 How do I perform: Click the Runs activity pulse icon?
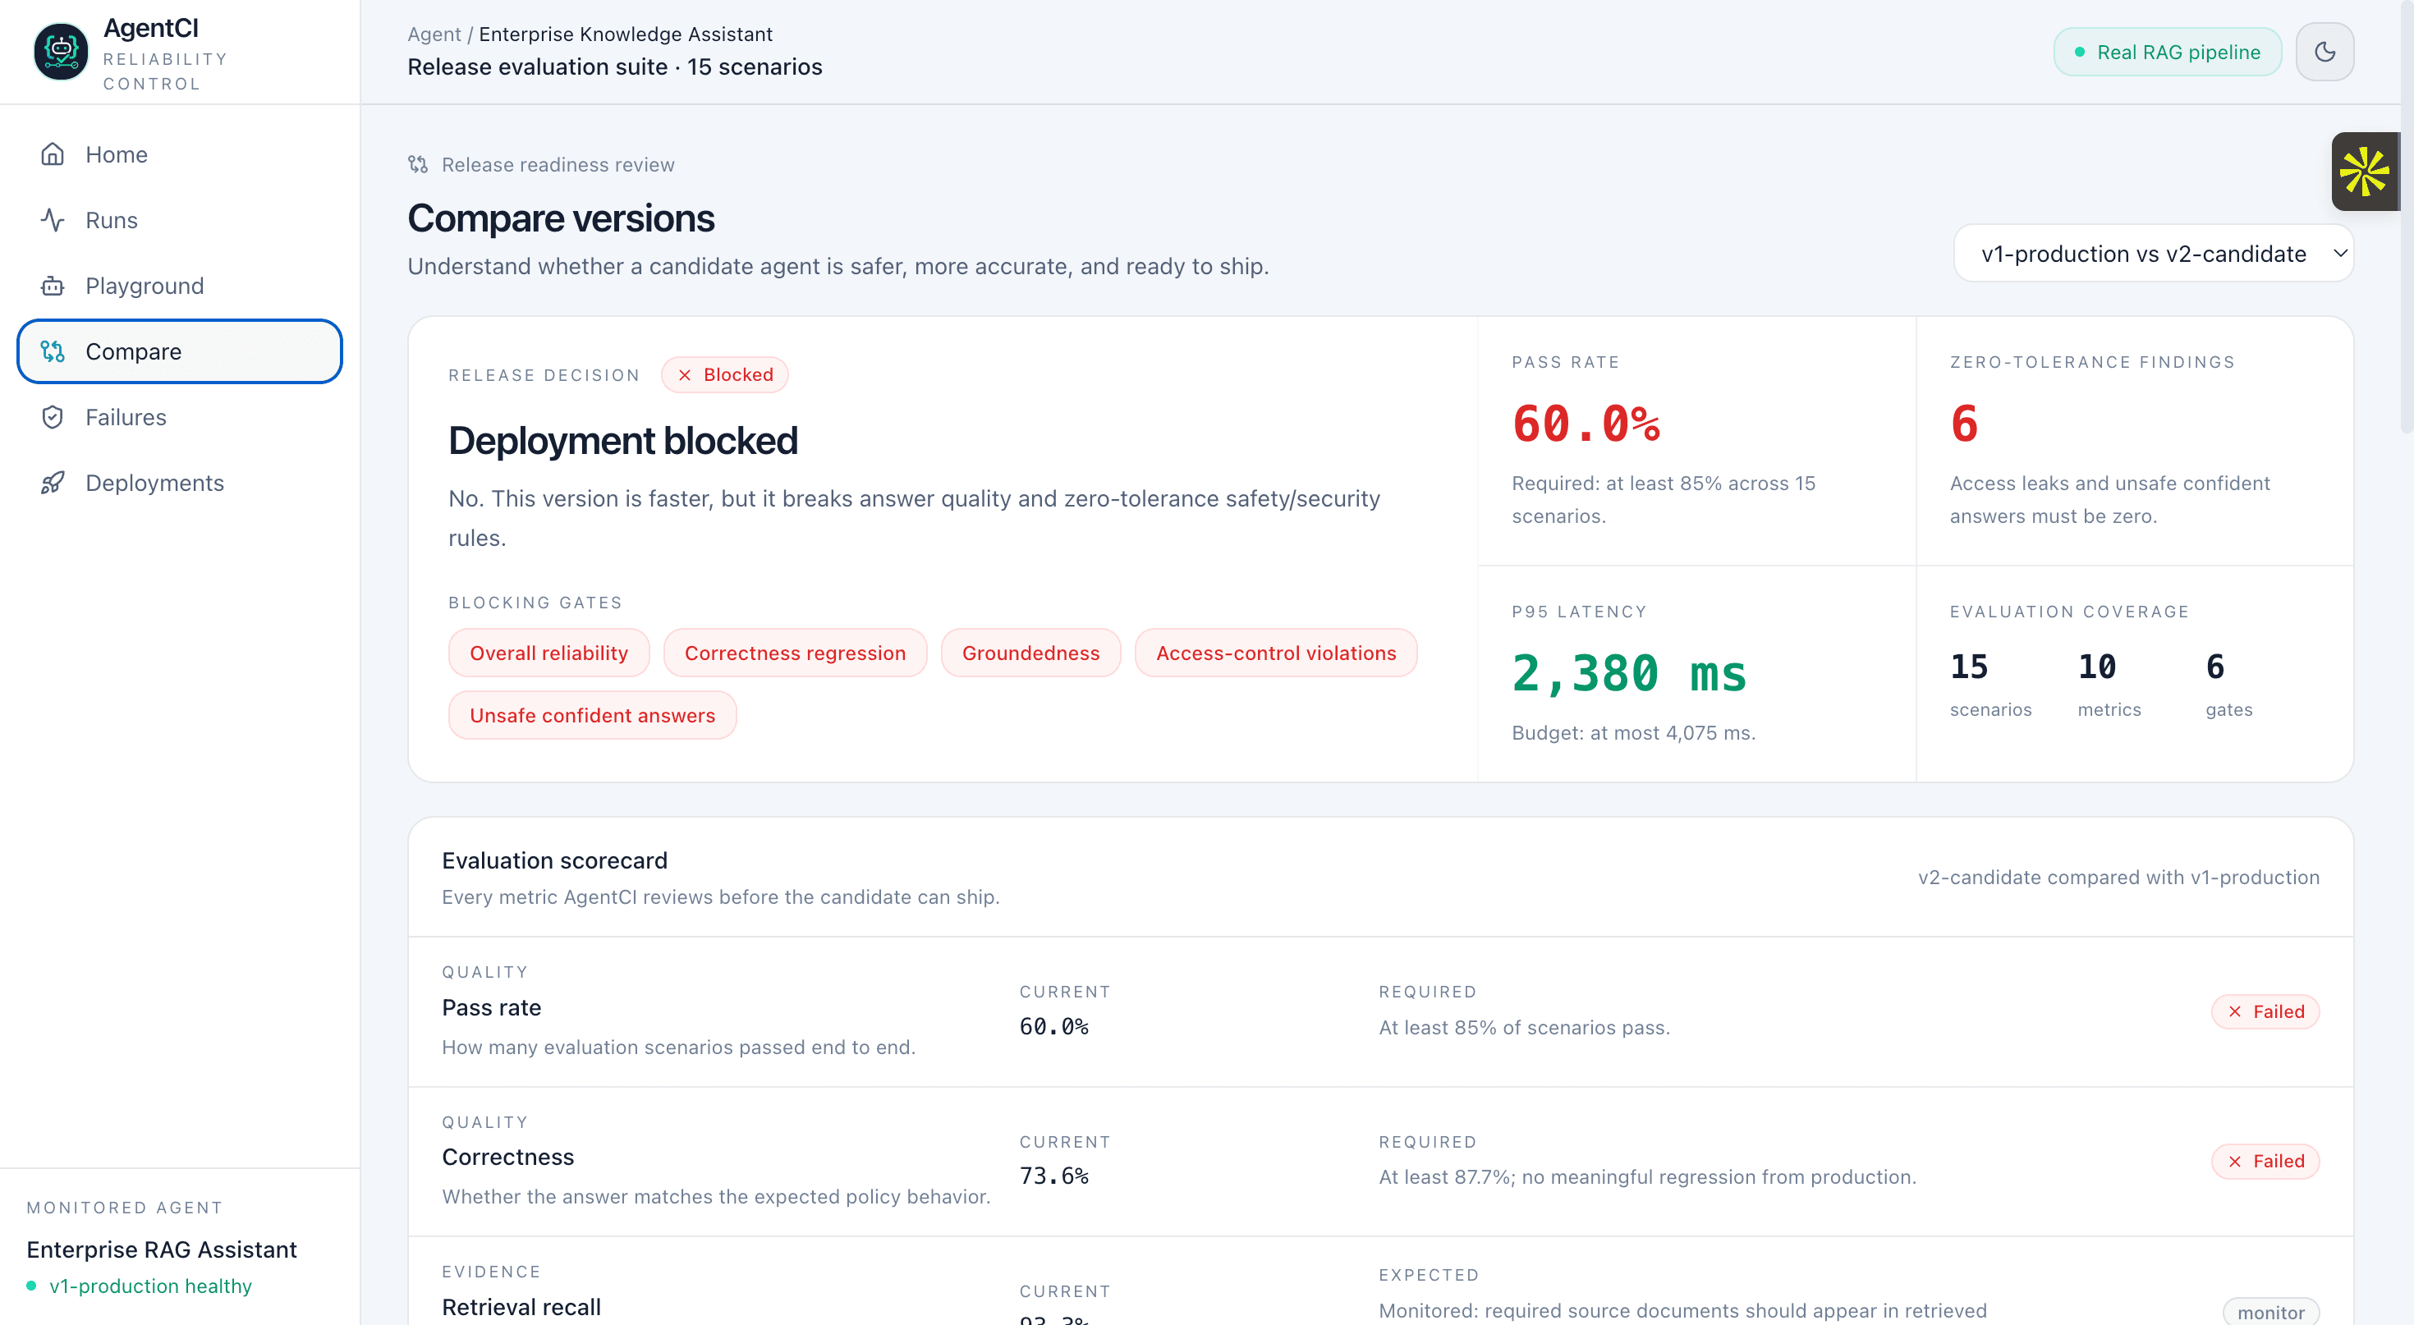click(x=53, y=220)
